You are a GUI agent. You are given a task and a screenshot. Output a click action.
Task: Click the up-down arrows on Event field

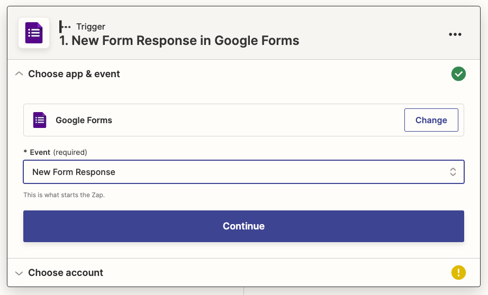coord(453,172)
